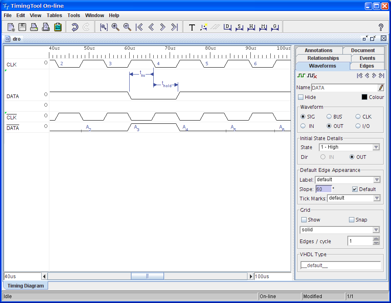This screenshot has width=391, height=303.
Task: Click the add event sparkle icon
Action: [203, 27]
